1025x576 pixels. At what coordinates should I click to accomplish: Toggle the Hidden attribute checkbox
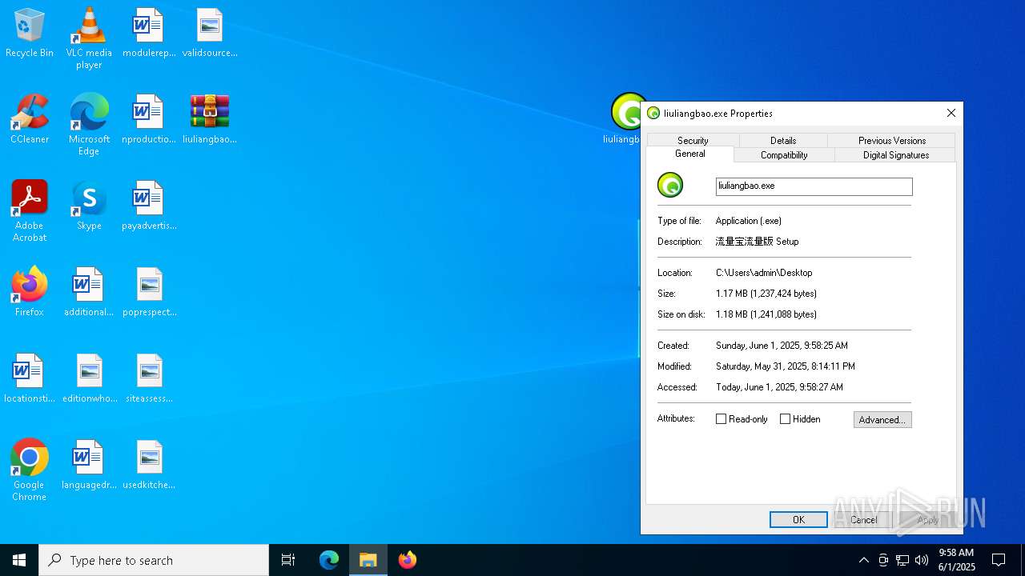(x=785, y=419)
